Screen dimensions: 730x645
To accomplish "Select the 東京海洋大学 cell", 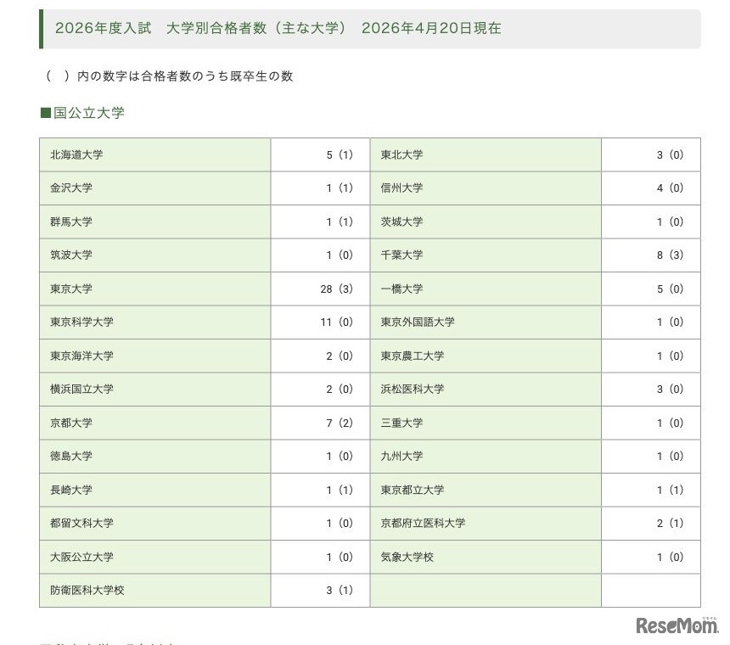I will (x=155, y=356).
